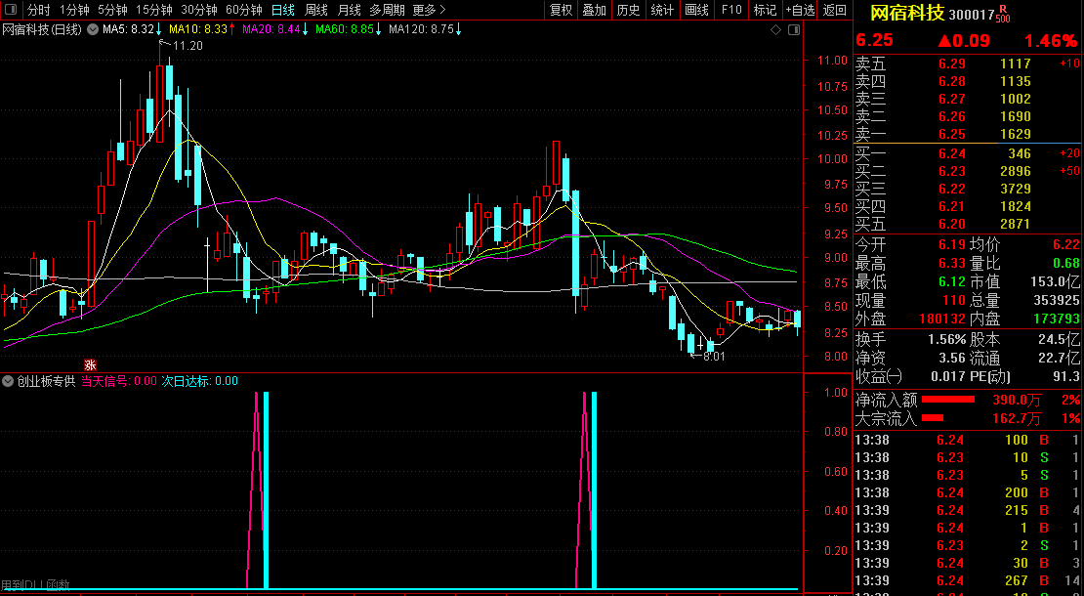Image resolution: width=1084 pixels, height=596 pixels.
Task: Toggle the left sidebar panel icon
Action: [x=11, y=10]
